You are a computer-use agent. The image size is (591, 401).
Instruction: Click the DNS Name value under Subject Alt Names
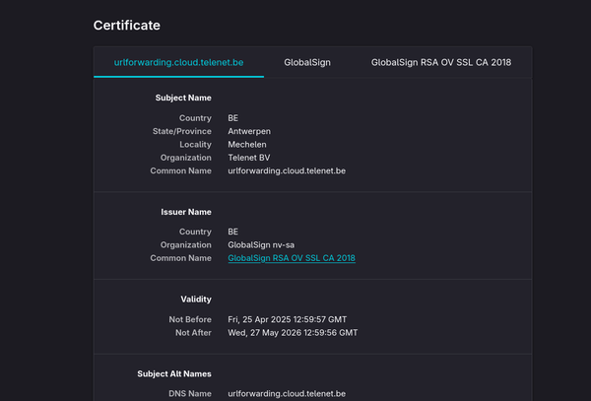click(286, 394)
